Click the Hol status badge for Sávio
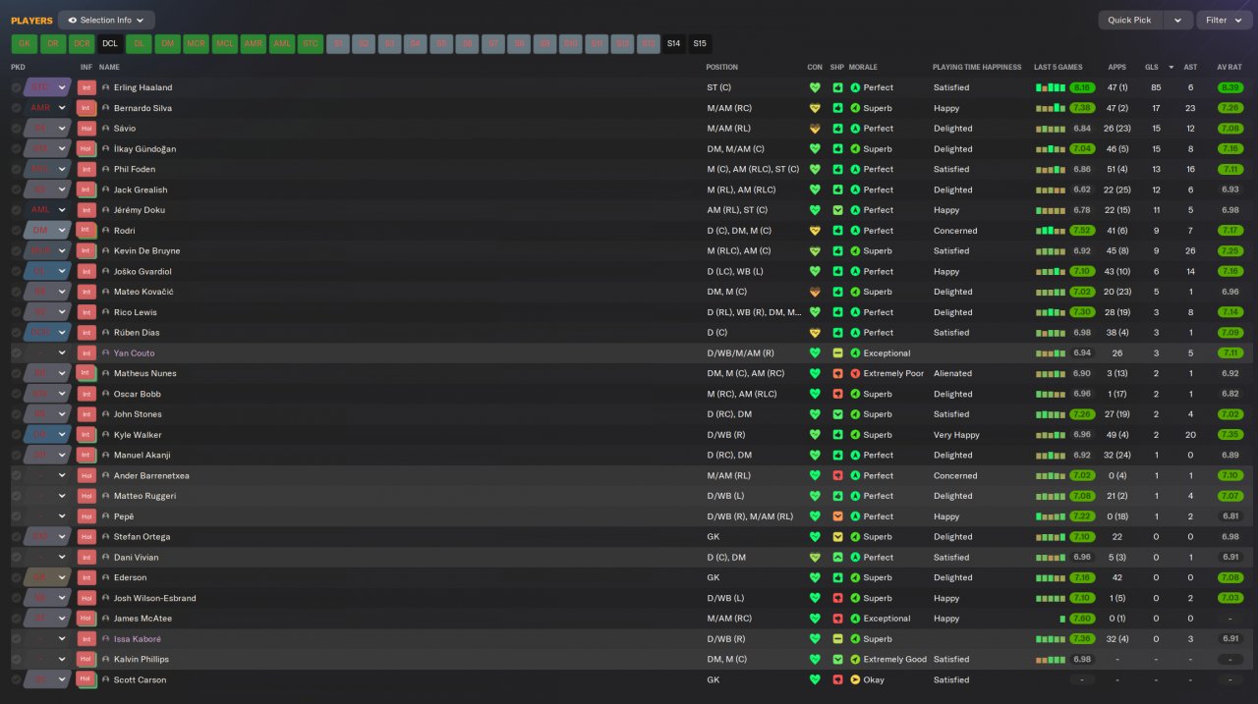The image size is (1258, 704). [x=86, y=129]
